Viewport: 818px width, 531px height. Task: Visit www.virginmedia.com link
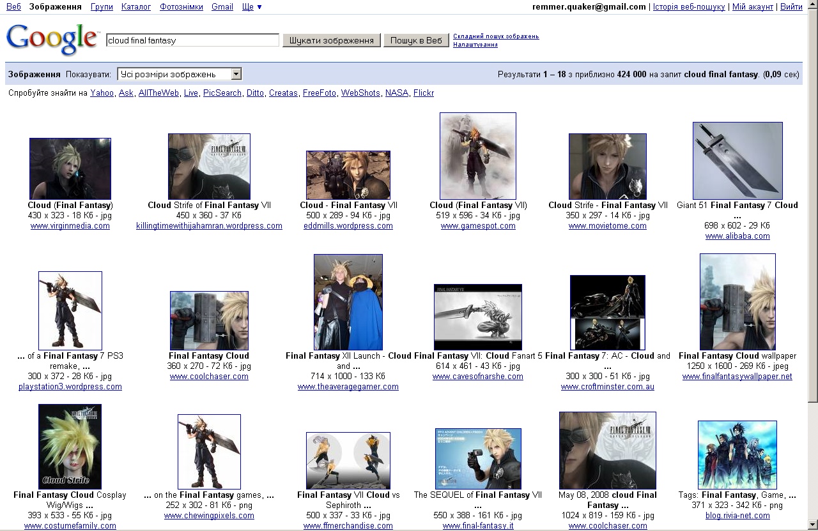click(70, 226)
